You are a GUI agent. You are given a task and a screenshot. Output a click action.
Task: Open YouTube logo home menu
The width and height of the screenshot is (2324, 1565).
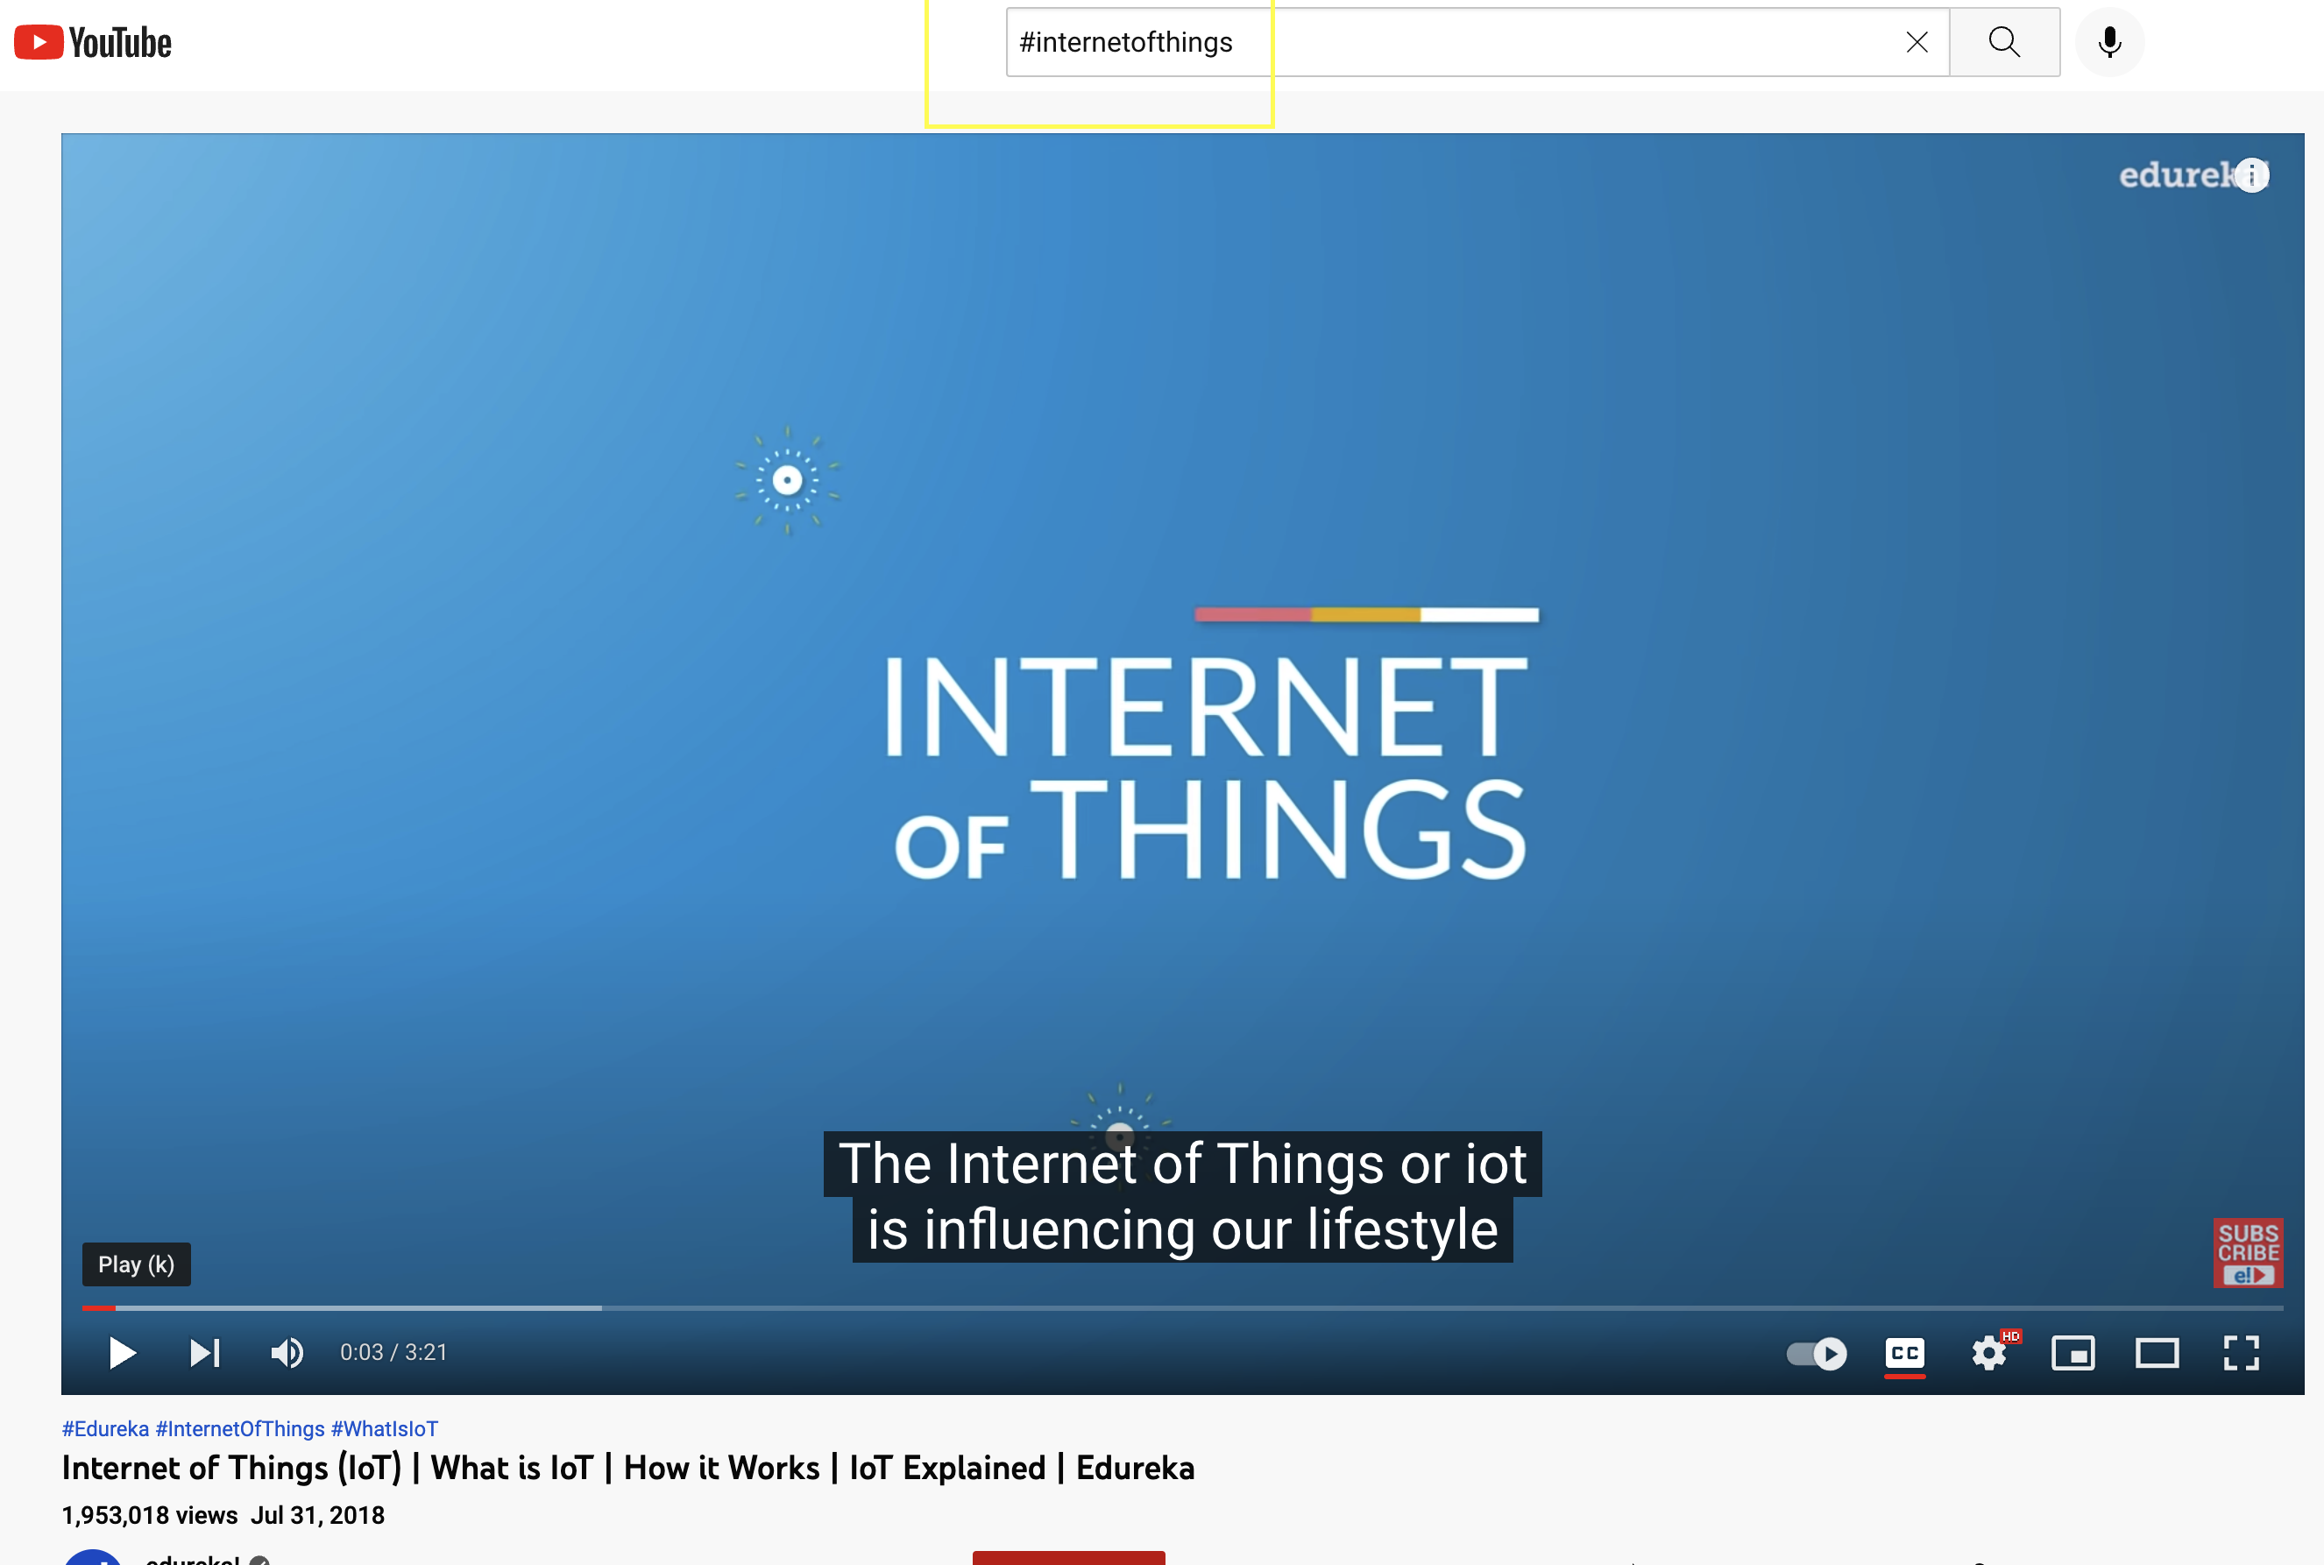coord(95,42)
